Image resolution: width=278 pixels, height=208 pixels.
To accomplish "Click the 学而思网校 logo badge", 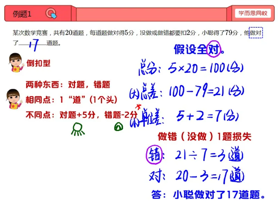I will pyautogui.click(x=253, y=13).
